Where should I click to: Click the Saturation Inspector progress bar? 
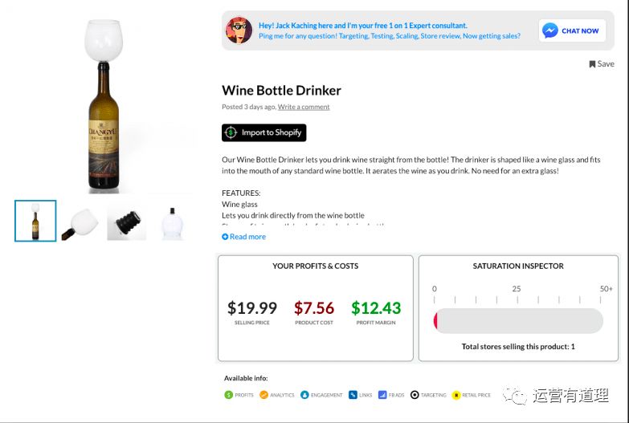point(518,321)
